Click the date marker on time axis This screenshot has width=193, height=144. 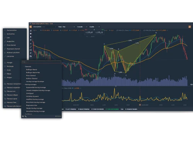tap(140, 105)
